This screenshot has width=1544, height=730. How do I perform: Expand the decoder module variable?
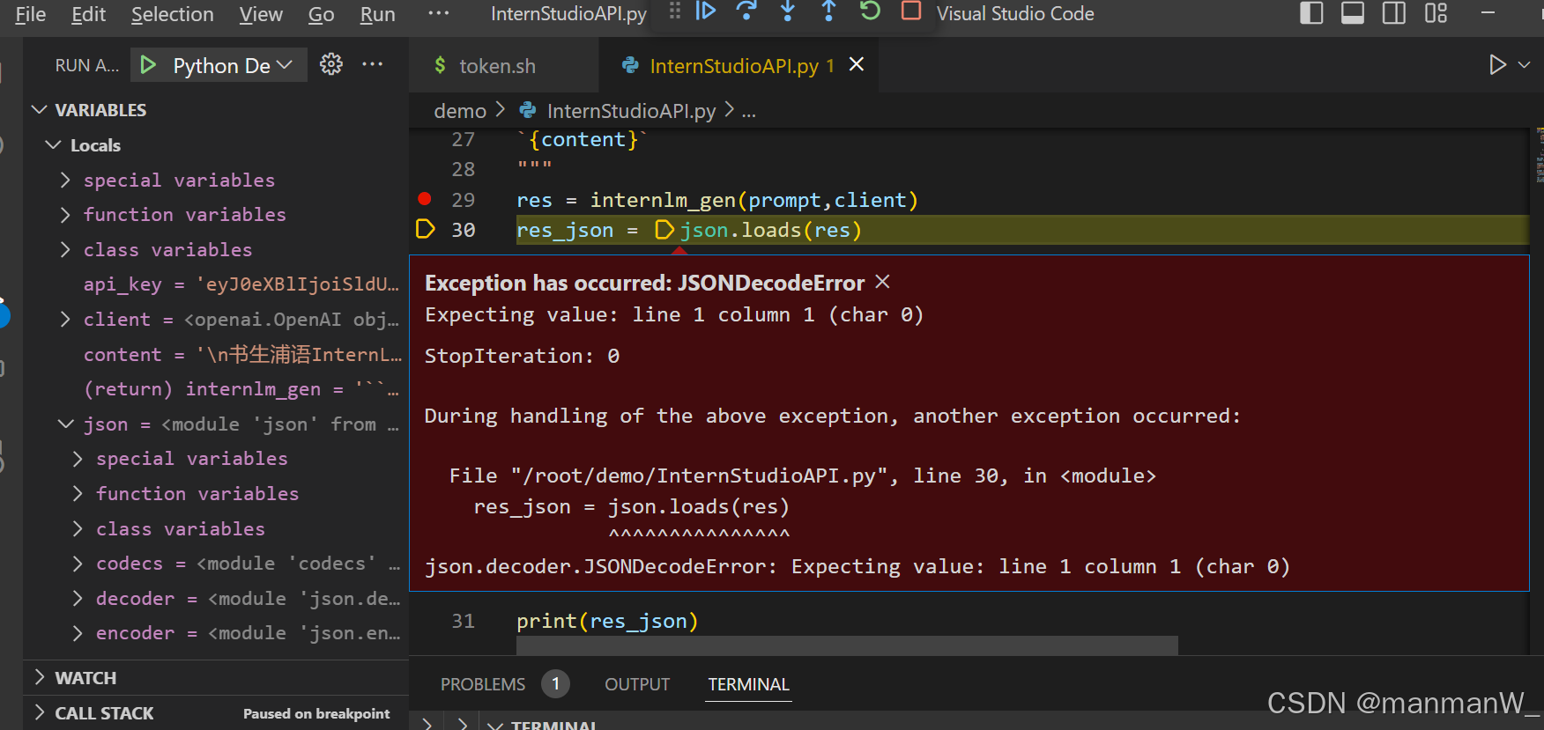coord(78,598)
